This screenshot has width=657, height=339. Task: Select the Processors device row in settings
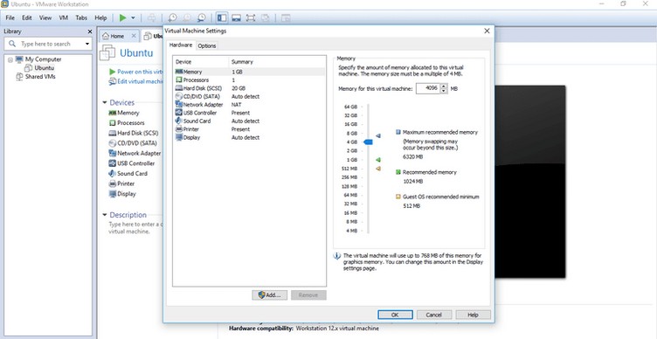tap(249, 80)
